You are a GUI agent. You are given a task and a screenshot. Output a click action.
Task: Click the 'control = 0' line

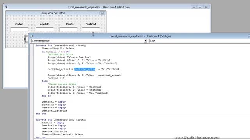pos(56,78)
